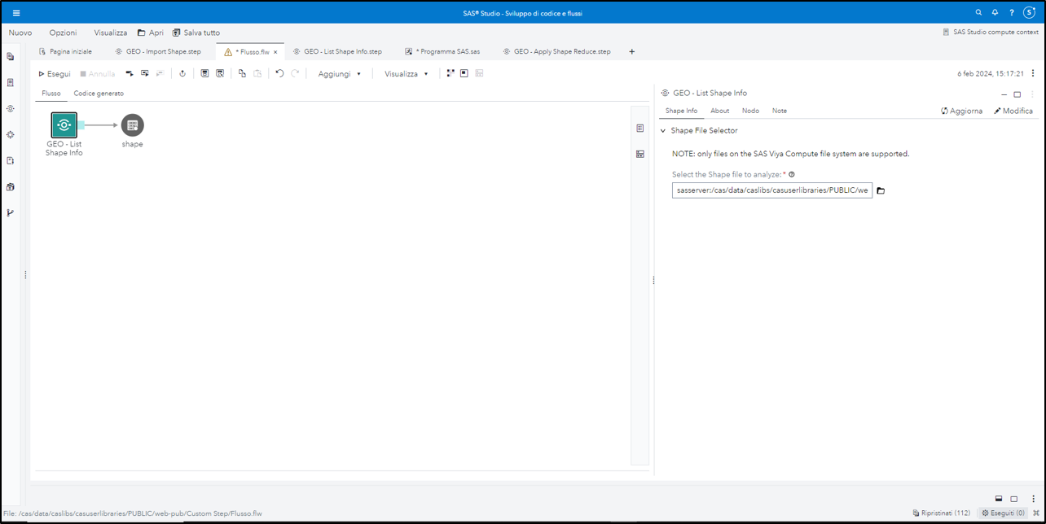Screen dimensions: 1046x524
Task: Open the Nuovo menu
Action: click(x=20, y=33)
